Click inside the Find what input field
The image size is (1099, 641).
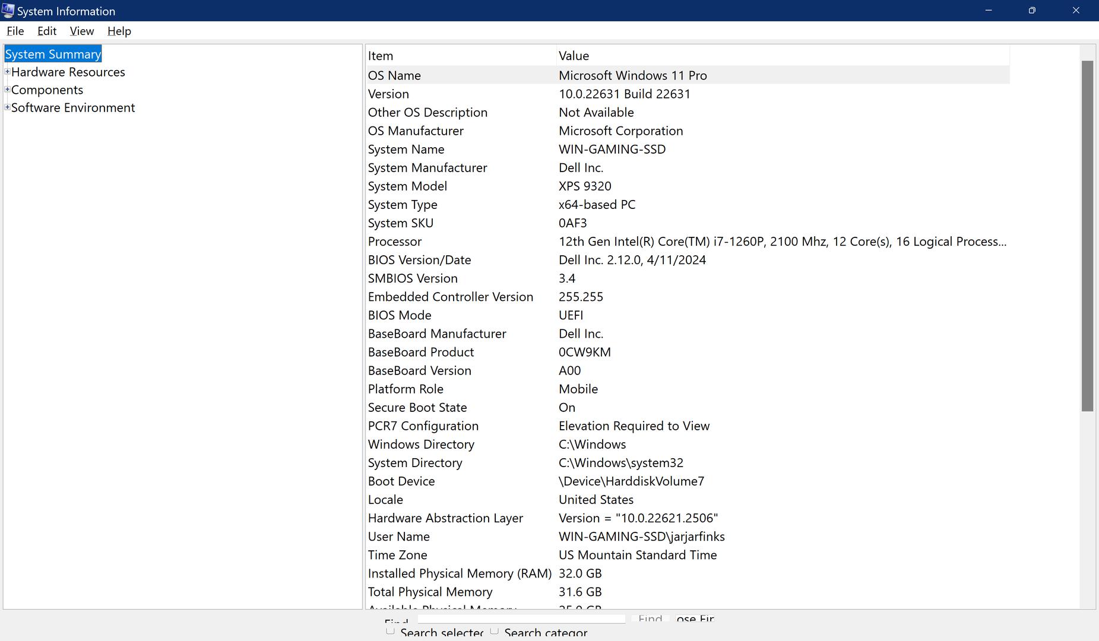coord(521,618)
